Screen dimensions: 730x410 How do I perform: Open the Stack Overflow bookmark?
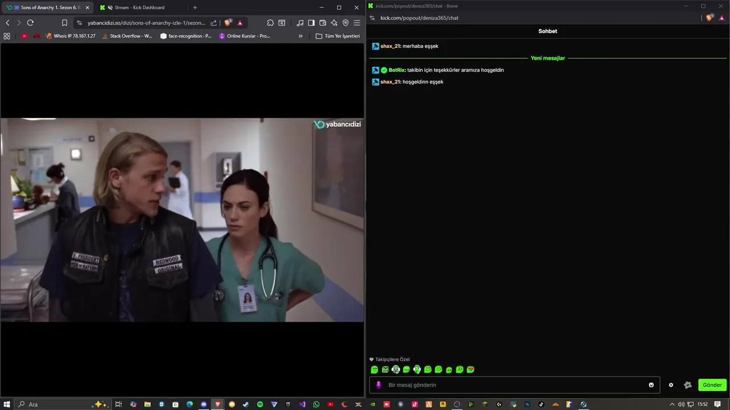tap(127, 36)
